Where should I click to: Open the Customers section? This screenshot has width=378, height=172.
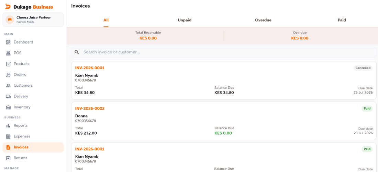(x=33, y=86)
